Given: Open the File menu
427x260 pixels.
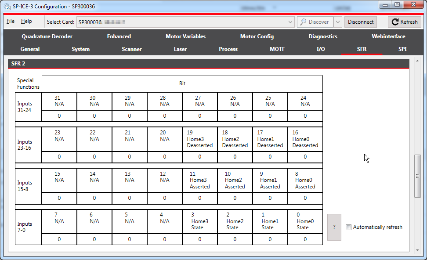Looking at the screenshot, I should pos(10,21).
